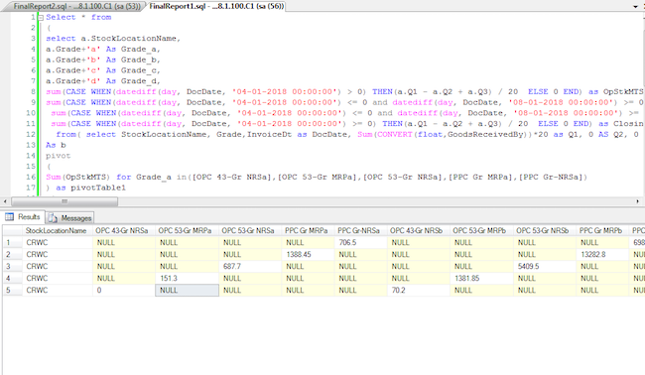Select the FinalReport1.sql tab
The image size is (645, 375).
pyautogui.click(x=216, y=6)
